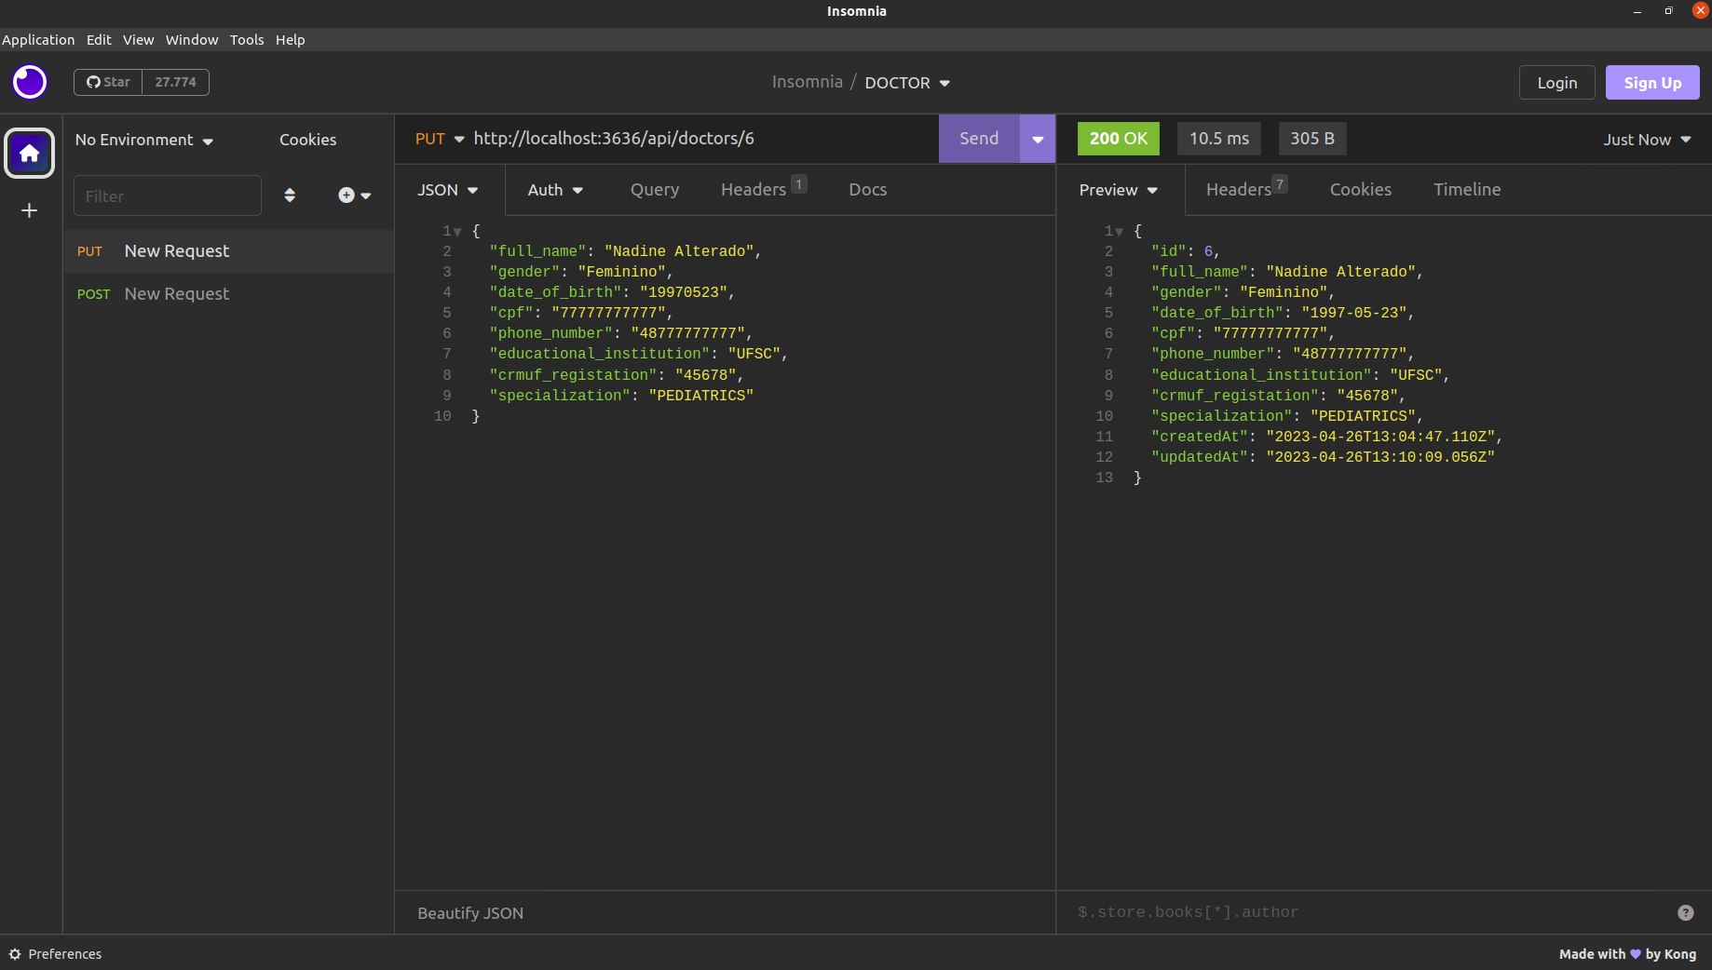Switch to the Timeline tab
This screenshot has width=1712, height=970.
pyautogui.click(x=1467, y=190)
